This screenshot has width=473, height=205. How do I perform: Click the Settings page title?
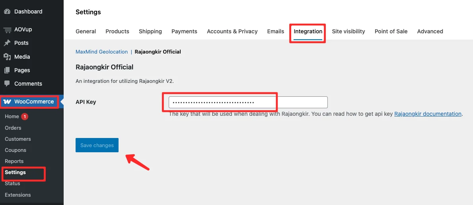coord(88,12)
